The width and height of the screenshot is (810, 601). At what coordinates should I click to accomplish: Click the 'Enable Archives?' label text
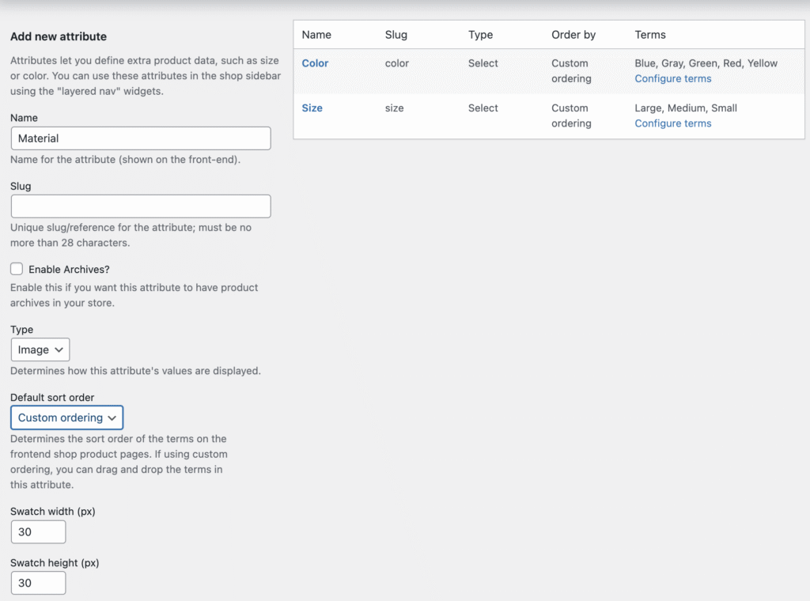point(69,270)
